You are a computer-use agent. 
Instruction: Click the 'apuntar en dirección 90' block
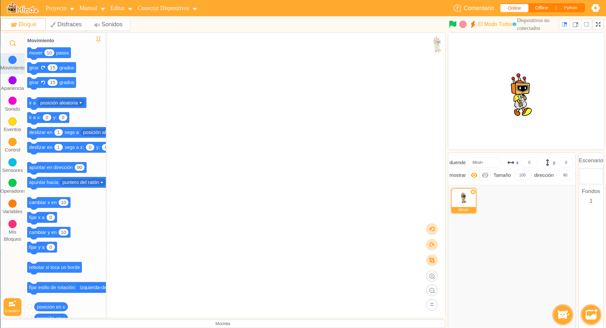pos(57,167)
